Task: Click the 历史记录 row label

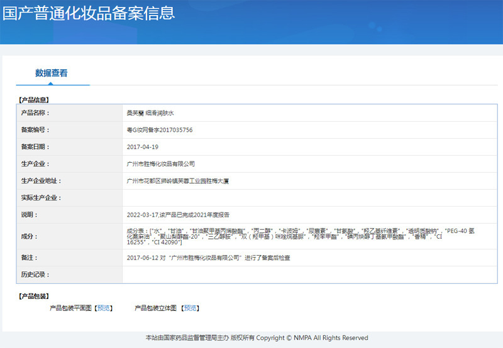Action: (35, 275)
